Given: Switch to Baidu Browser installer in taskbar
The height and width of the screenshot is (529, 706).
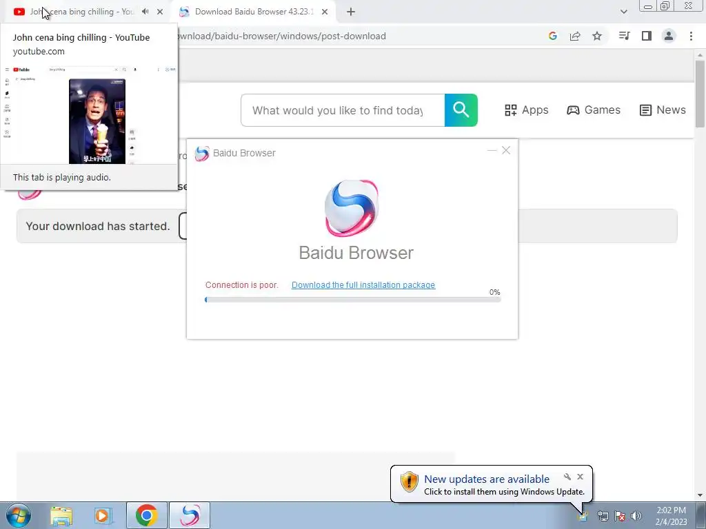Looking at the screenshot, I should click(190, 515).
